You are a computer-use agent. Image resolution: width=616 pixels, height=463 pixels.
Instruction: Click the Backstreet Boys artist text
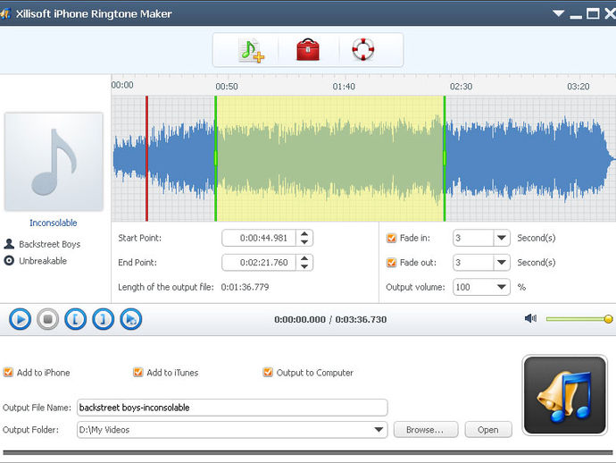[x=49, y=244]
